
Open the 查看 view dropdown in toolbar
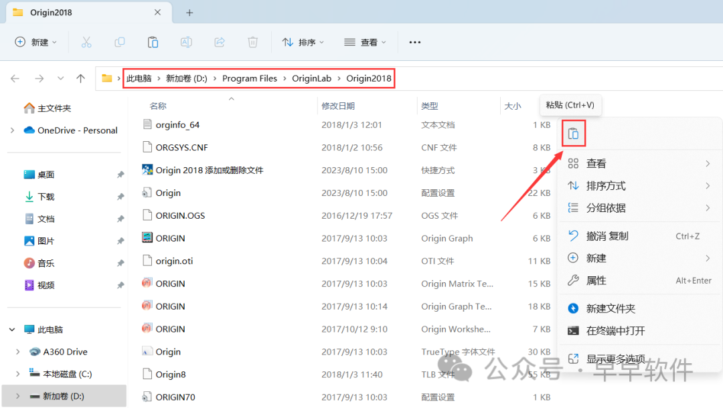pos(365,42)
